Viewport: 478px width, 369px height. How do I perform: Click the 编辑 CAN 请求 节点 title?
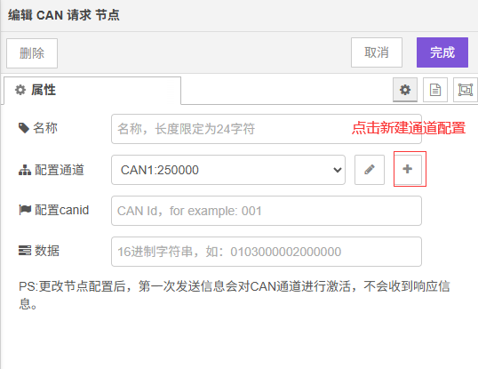(x=64, y=15)
